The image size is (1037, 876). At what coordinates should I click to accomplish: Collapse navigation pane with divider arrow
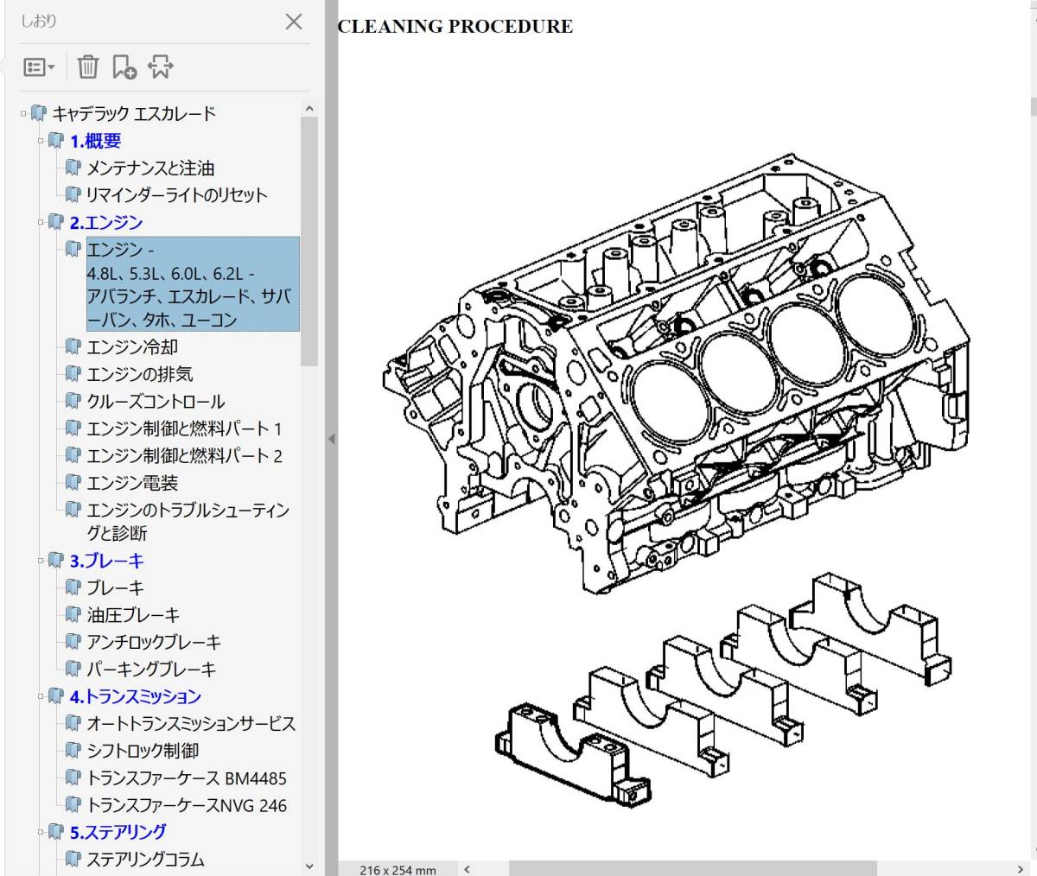pos(331,439)
